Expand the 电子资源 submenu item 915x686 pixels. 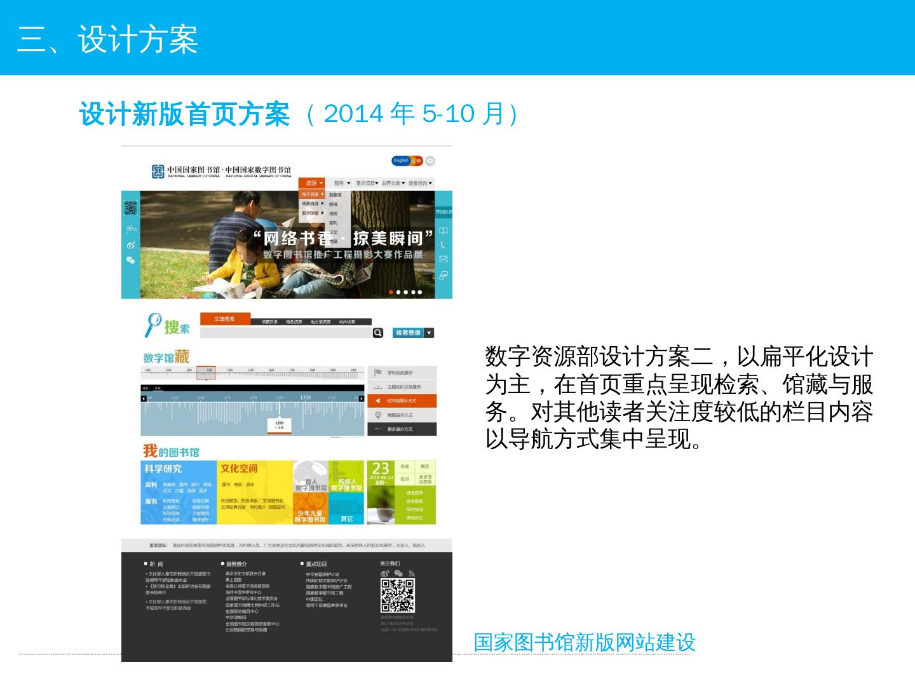click(x=312, y=194)
